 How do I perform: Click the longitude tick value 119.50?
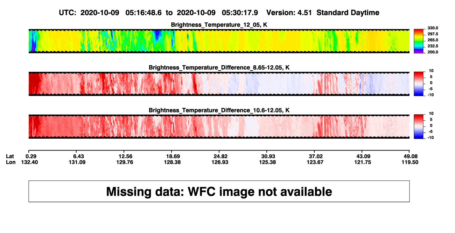click(x=409, y=162)
